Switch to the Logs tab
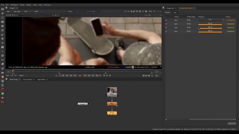 [175, 12]
